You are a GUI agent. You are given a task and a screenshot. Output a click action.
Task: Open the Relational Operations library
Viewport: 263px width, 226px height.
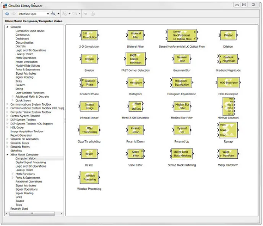pos(29,182)
